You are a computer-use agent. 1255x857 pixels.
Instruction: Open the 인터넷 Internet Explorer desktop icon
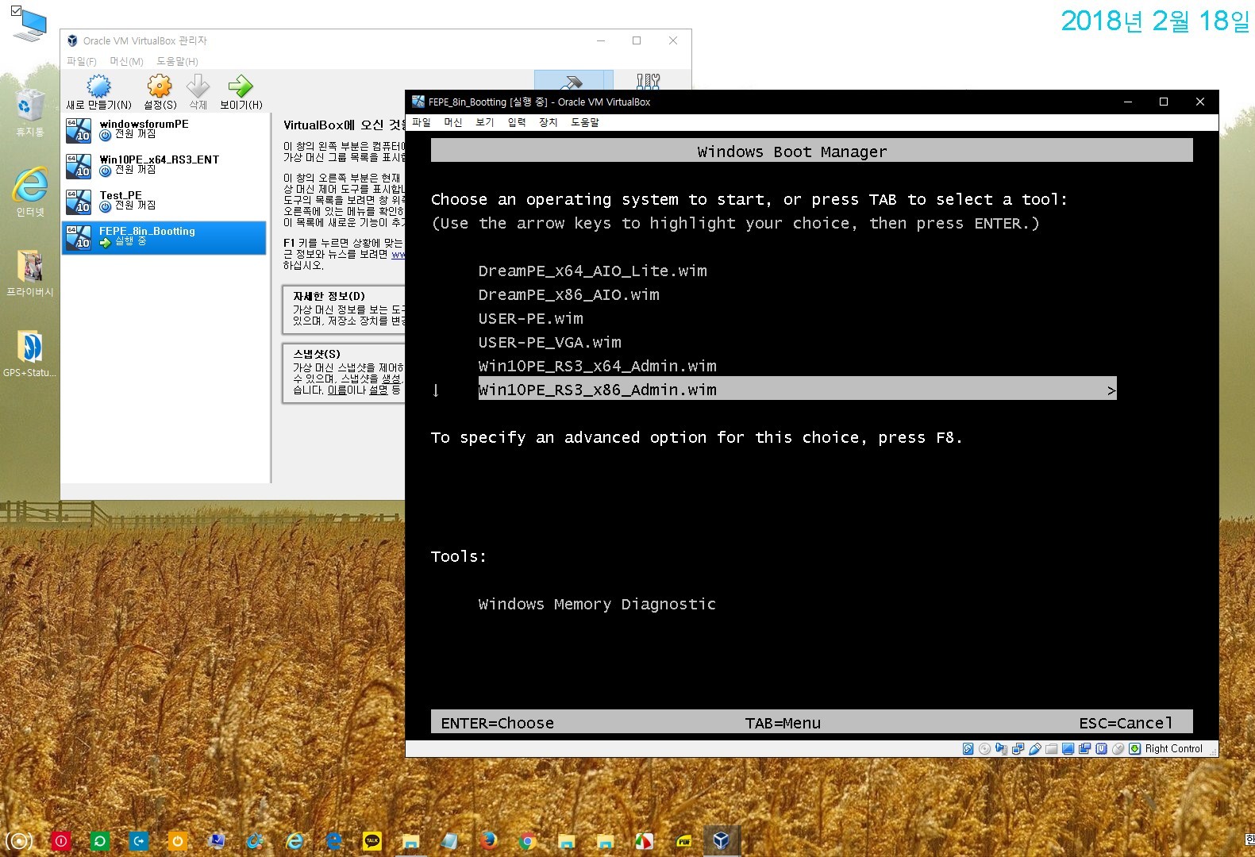click(30, 193)
